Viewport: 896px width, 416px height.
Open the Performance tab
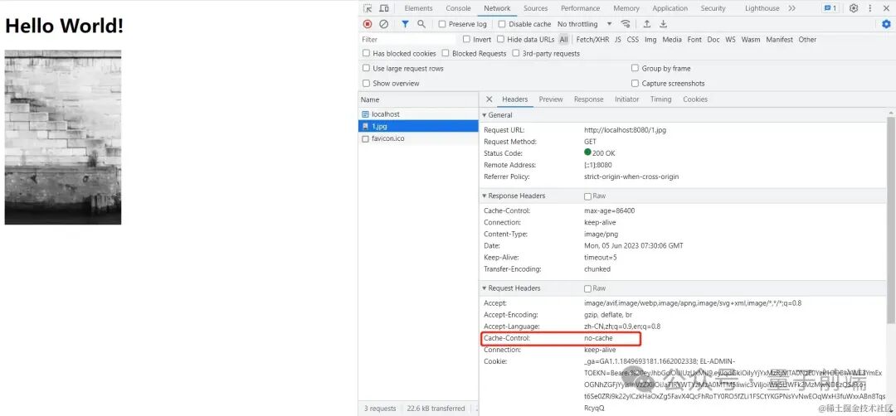[581, 8]
